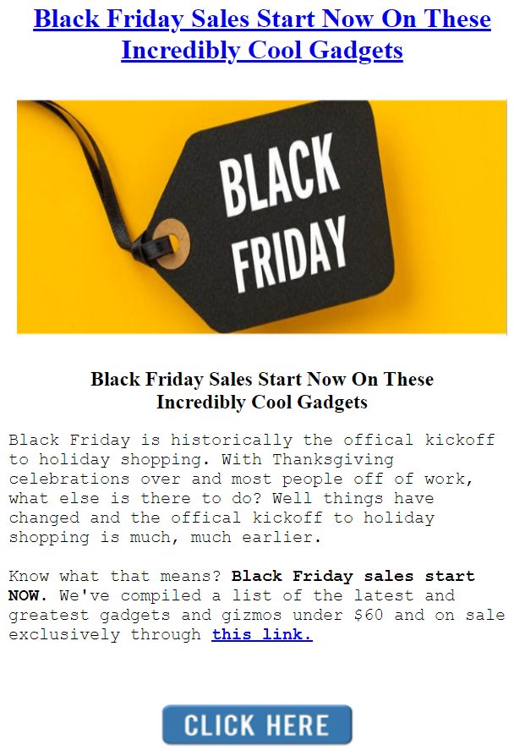Click the gold grommet hole on the tag
525x756 pixels.
[x=172, y=238]
